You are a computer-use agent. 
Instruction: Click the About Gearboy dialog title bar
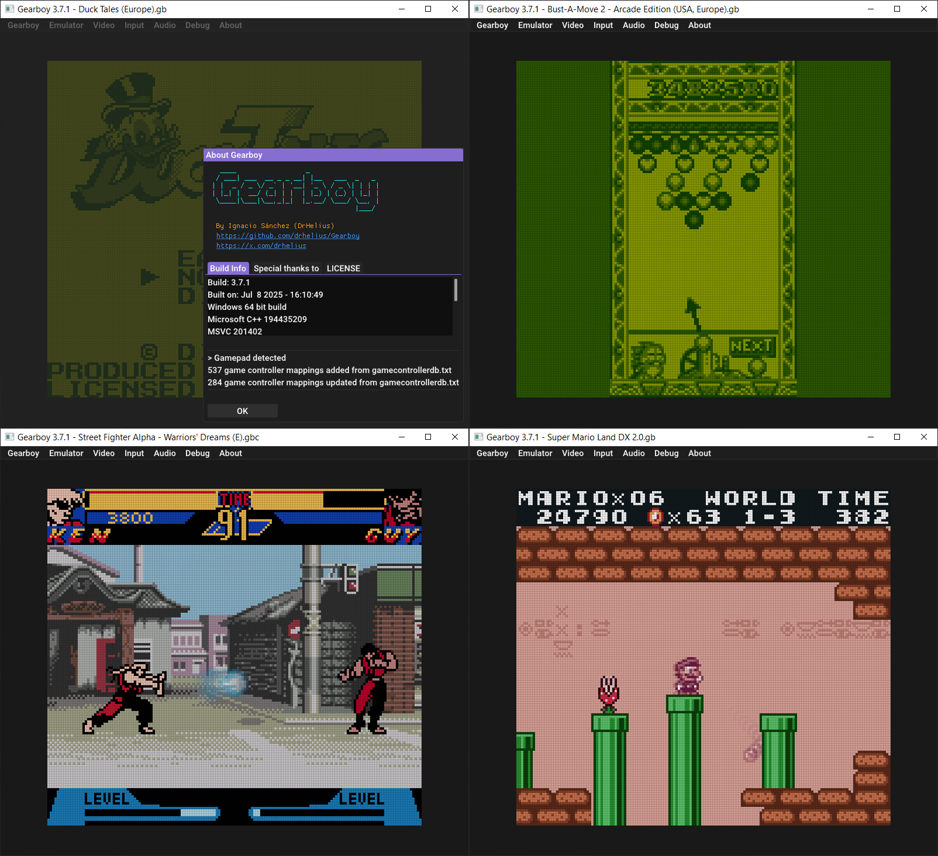[x=333, y=155]
